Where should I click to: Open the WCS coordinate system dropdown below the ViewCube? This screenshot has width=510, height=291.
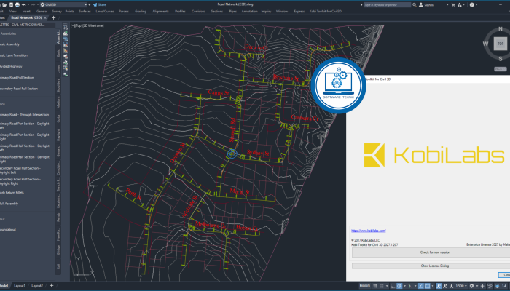point(501,69)
